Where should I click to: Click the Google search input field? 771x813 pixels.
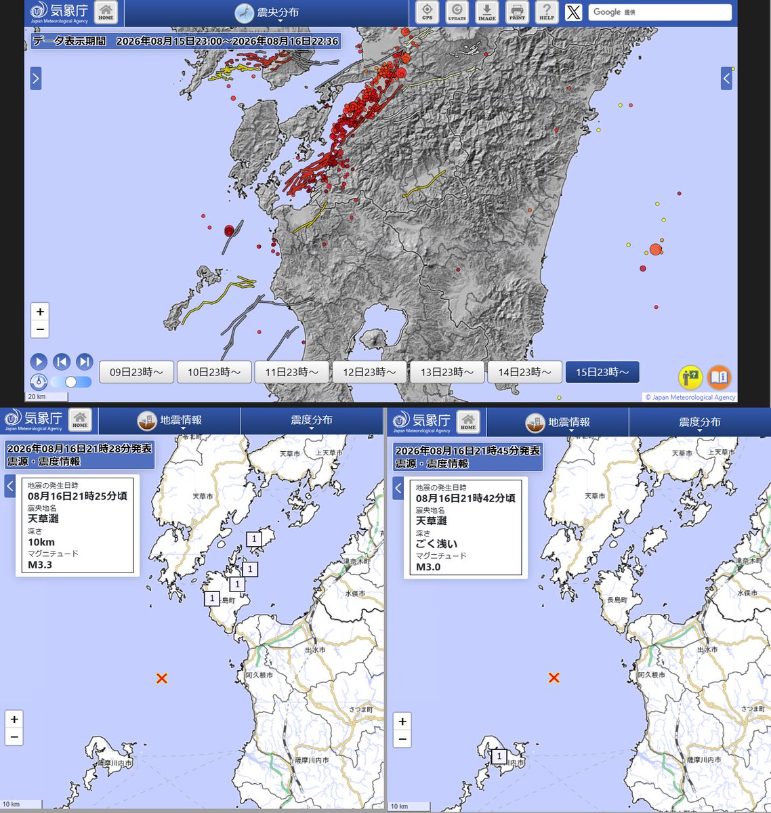point(660,12)
